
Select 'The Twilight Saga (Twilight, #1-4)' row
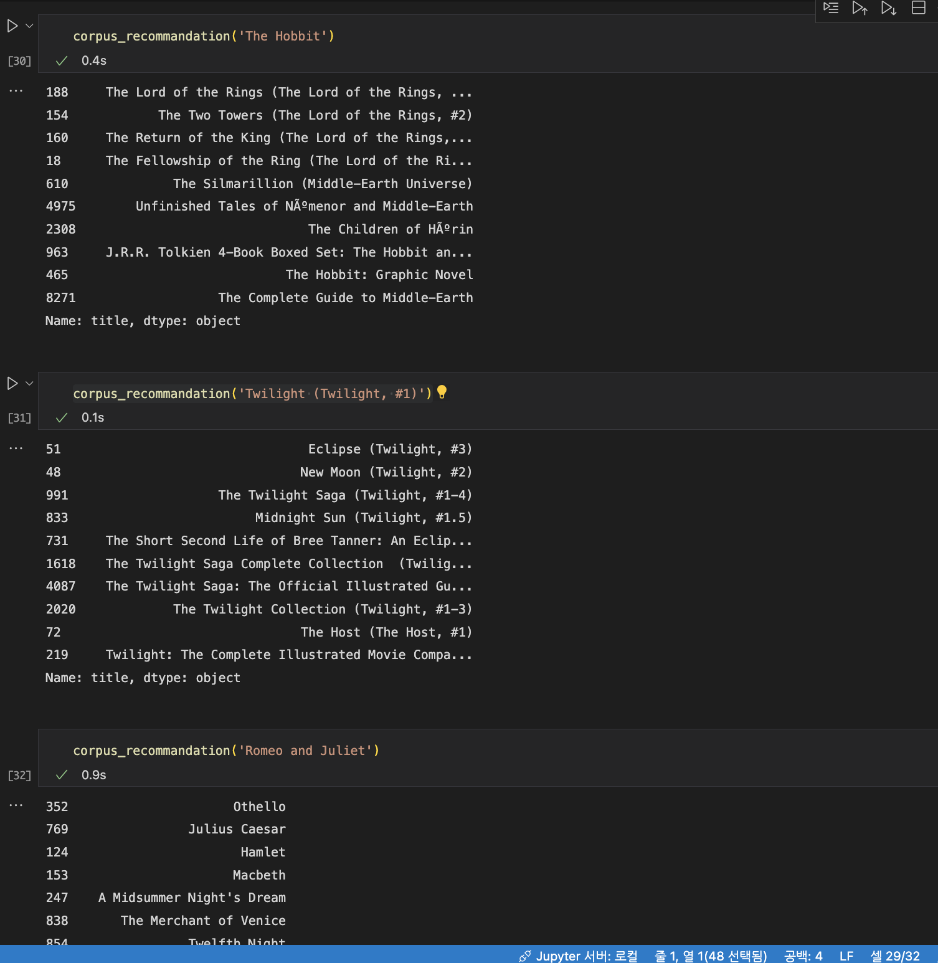point(259,495)
